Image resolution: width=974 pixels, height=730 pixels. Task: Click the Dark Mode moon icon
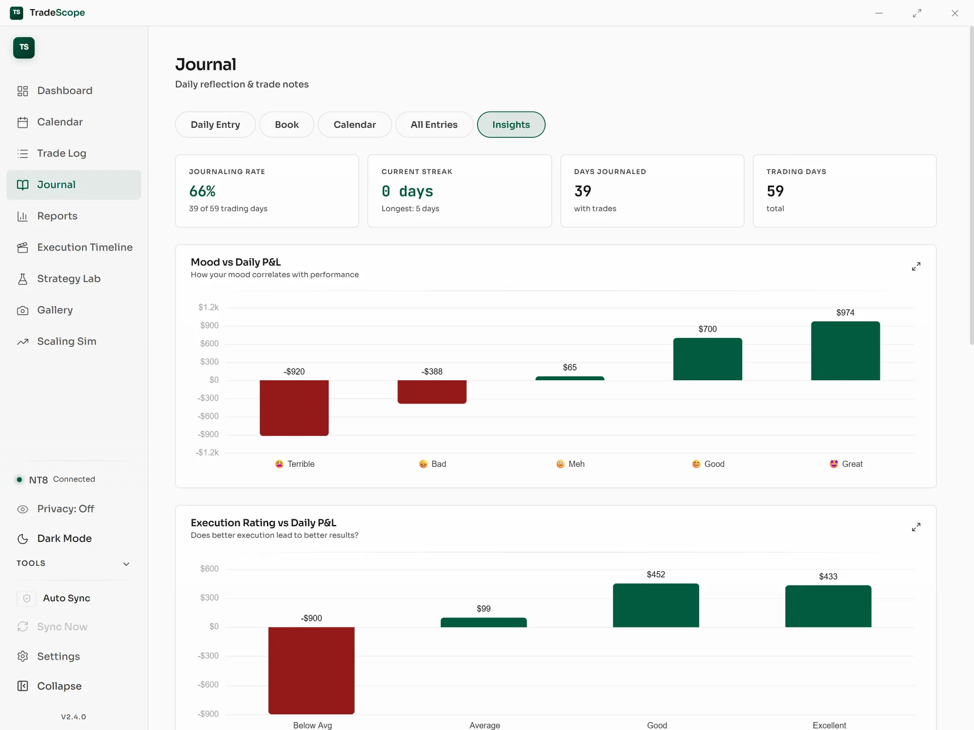(22, 539)
